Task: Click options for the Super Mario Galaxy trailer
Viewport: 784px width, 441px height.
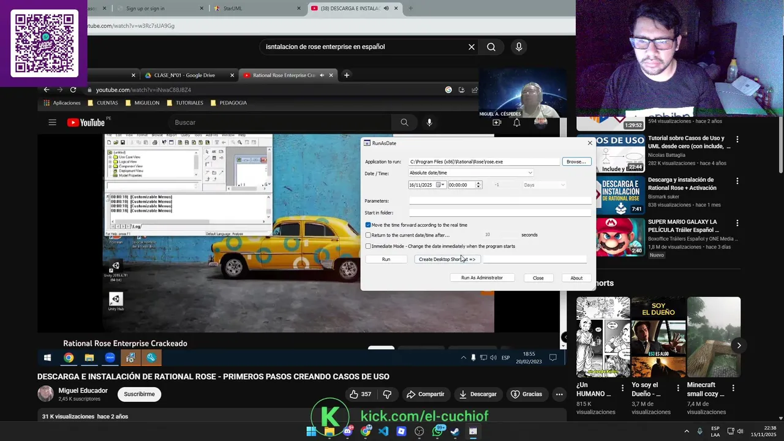Action: click(737, 224)
